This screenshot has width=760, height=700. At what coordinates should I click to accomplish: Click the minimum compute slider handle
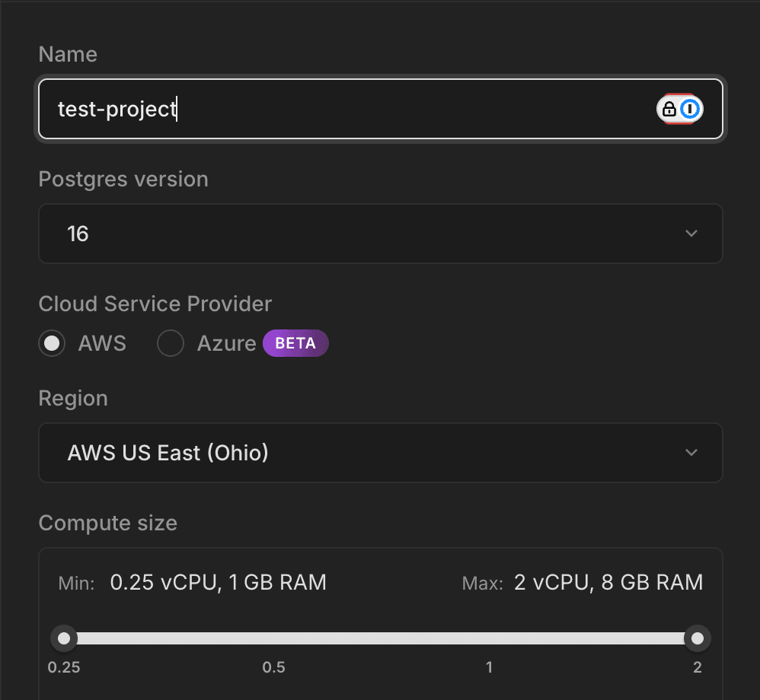click(x=65, y=638)
